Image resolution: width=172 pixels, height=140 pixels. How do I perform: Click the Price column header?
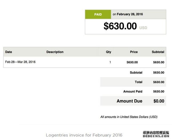click(x=134, y=52)
